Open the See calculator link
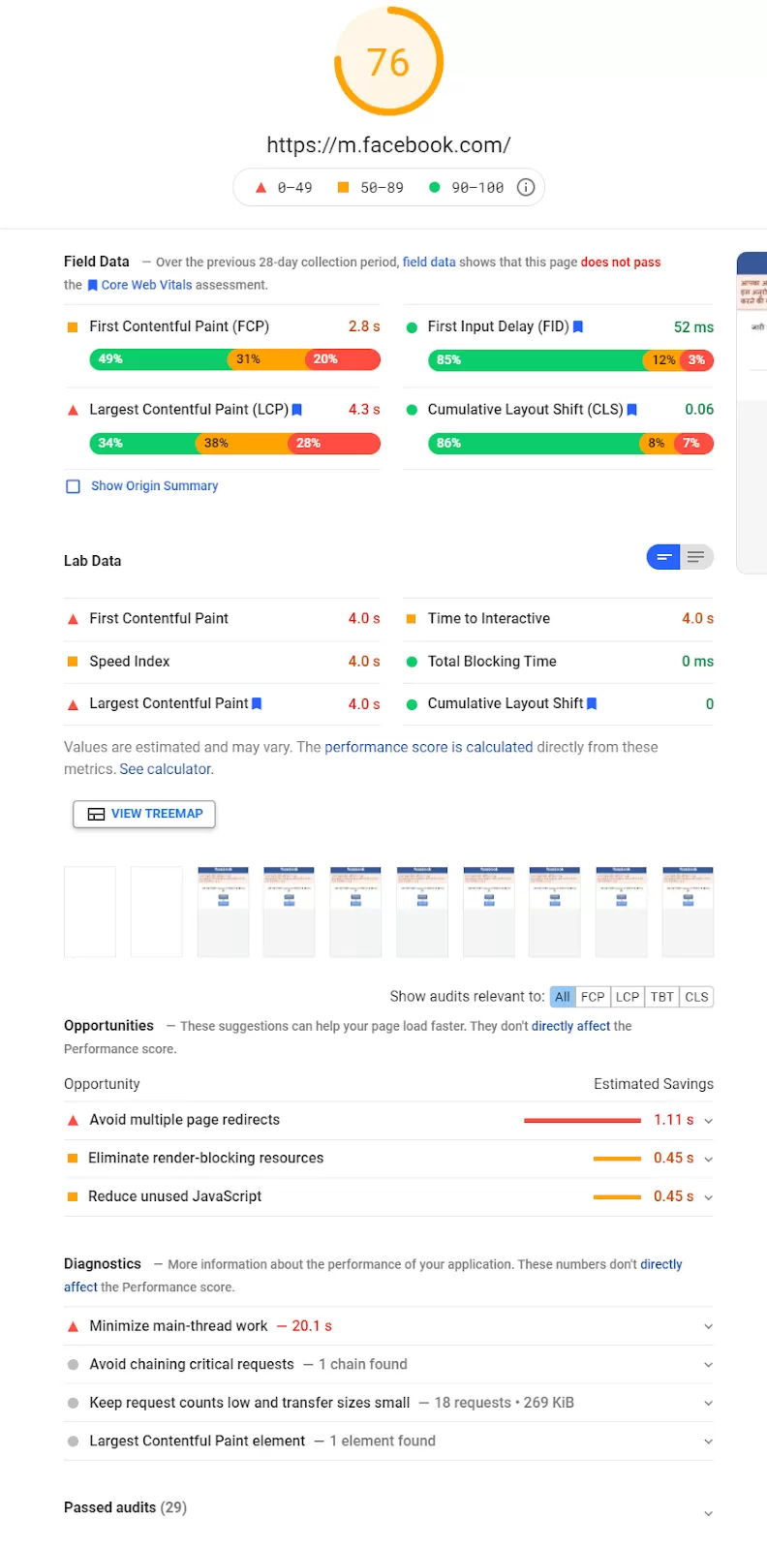Viewport: 767px width, 1550px height. [165, 768]
